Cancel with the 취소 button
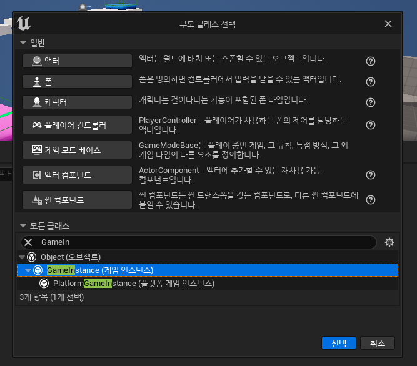417x366 pixels. click(378, 343)
